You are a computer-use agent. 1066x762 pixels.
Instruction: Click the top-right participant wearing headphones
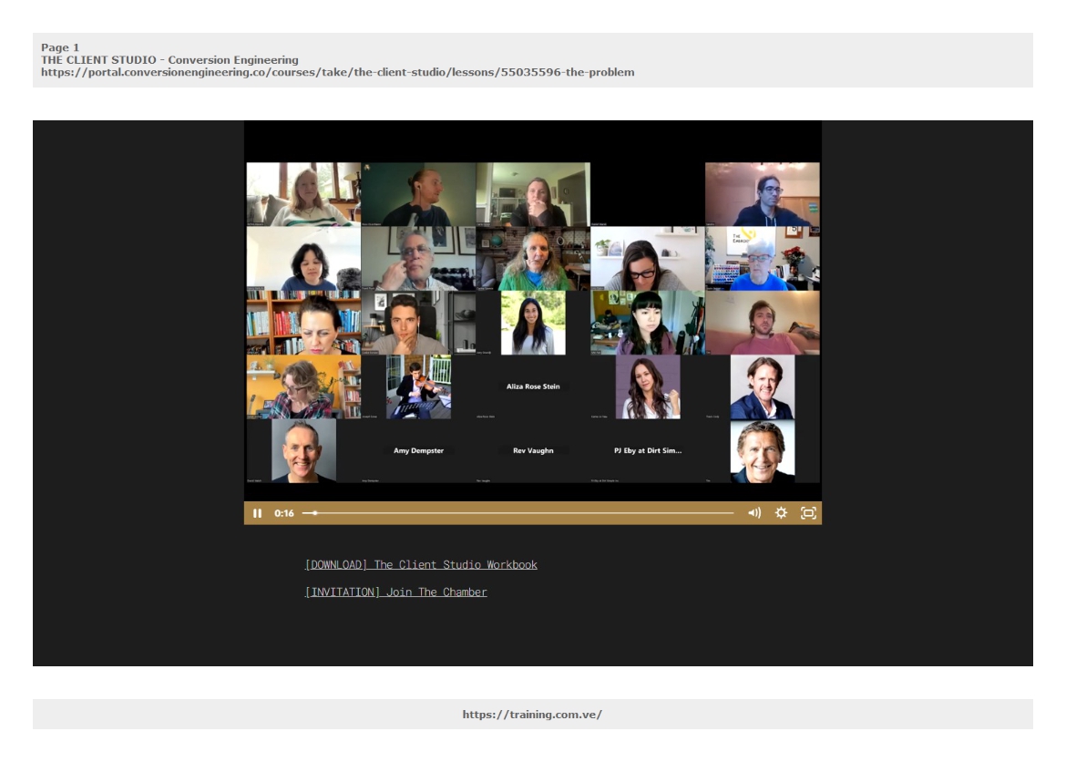click(763, 194)
